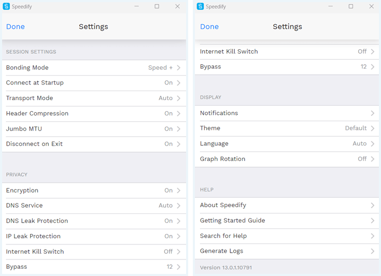Click the chevron next to Language Auto

point(373,144)
